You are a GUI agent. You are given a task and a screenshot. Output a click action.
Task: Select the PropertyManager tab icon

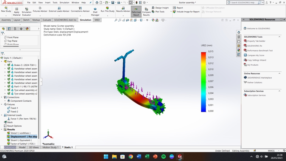9,29
